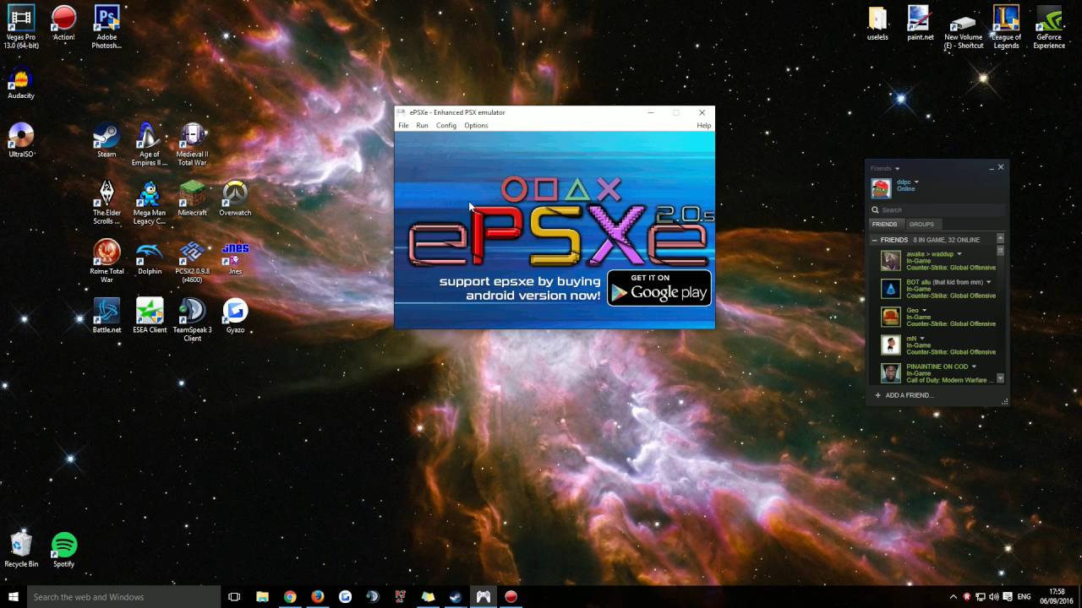Click the taskbar search box
The width and height of the screenshot is (1082, 608).
point(123,597)
